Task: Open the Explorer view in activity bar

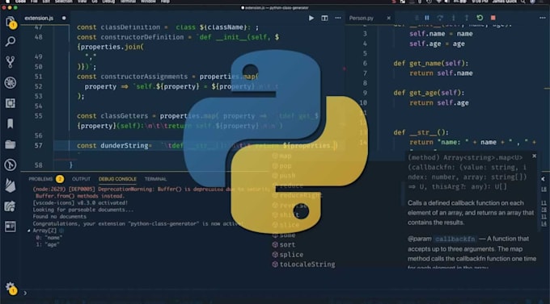Action: pyautogui.click(x=11, y=22)
